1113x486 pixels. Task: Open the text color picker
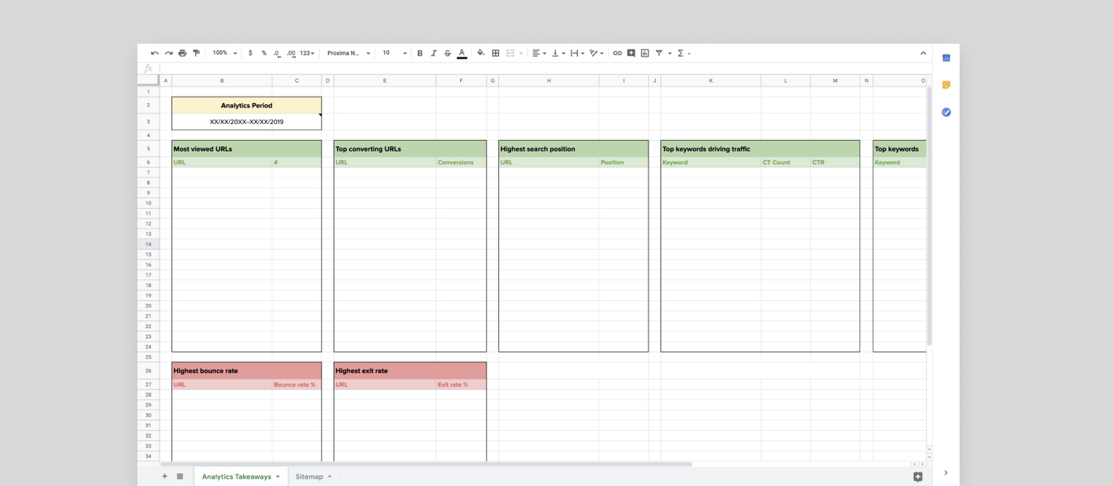click(x=462, y=53)
